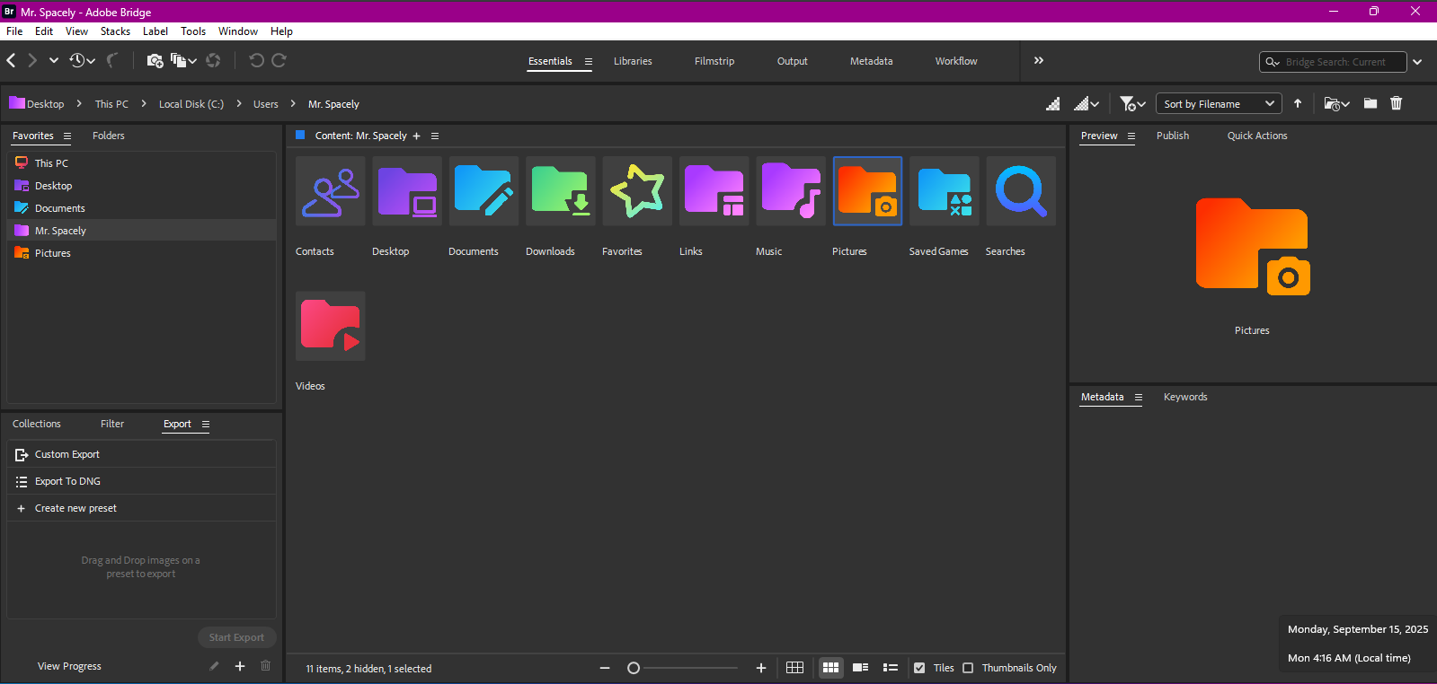Open the Label menu
This screenshot has height=684, width=1437.
[155, 31]
